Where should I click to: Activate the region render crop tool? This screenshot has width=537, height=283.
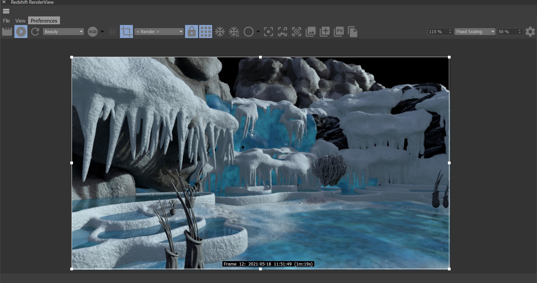click(x=126, y=31)
